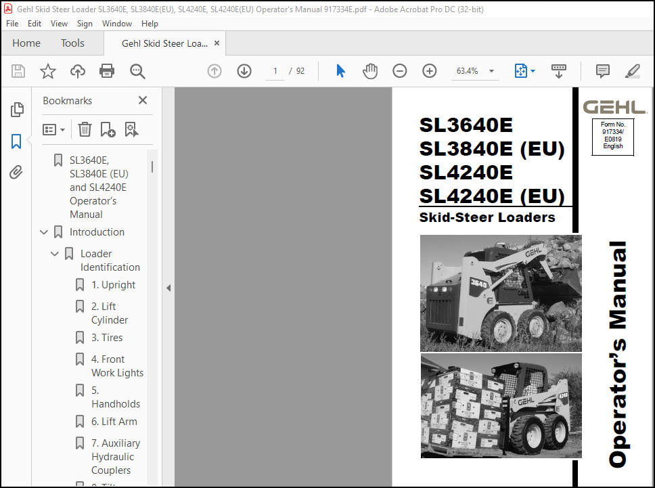Open the Help menu
Image resolution: width=655 pixels, height=488 pixels.
(x=150, y=24)
